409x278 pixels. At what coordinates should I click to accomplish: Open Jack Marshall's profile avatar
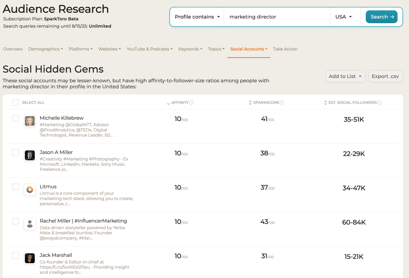pyautogui.click(x=30, y=258)
